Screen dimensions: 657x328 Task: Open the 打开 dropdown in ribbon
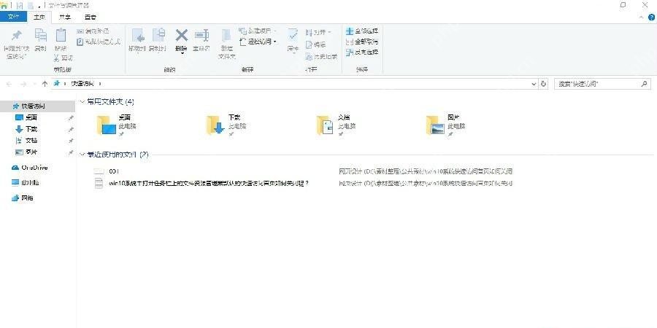(318, 32)
